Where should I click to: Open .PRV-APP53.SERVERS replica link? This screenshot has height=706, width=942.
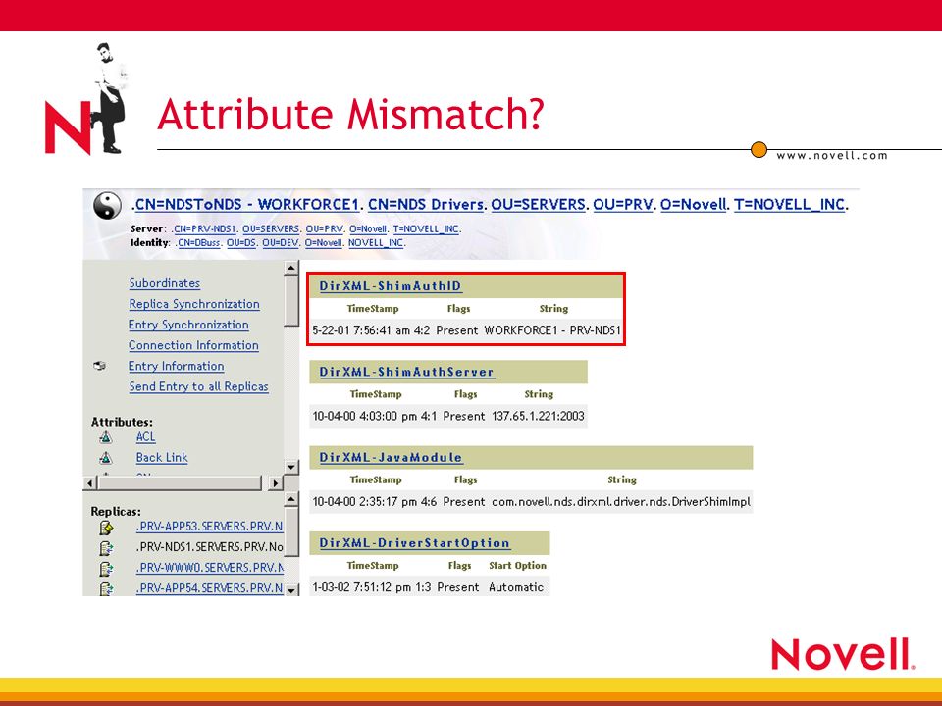(x=210, y=527)
